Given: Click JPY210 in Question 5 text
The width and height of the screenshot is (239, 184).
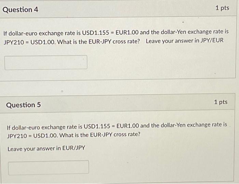Looking at the screenshot, I should point(17,136).
